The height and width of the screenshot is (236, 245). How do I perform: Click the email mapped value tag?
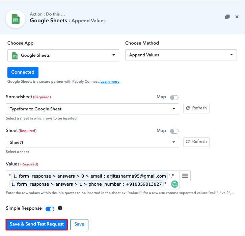(x=89, y=176)
